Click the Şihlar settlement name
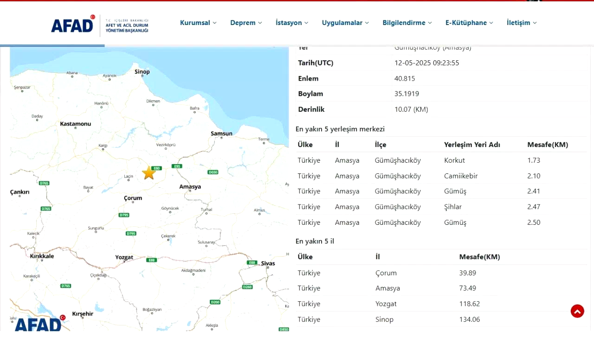This screenshot has height=337, width=594. (453, 207)
